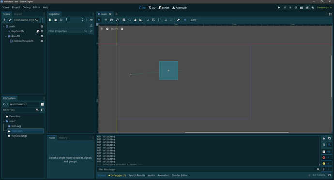
Task: Open snapping options menu
Action: click(x=159, y=20)
